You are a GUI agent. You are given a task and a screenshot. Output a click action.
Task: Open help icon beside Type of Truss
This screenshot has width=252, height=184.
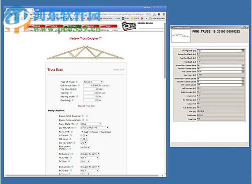click(x=77, y=82)
